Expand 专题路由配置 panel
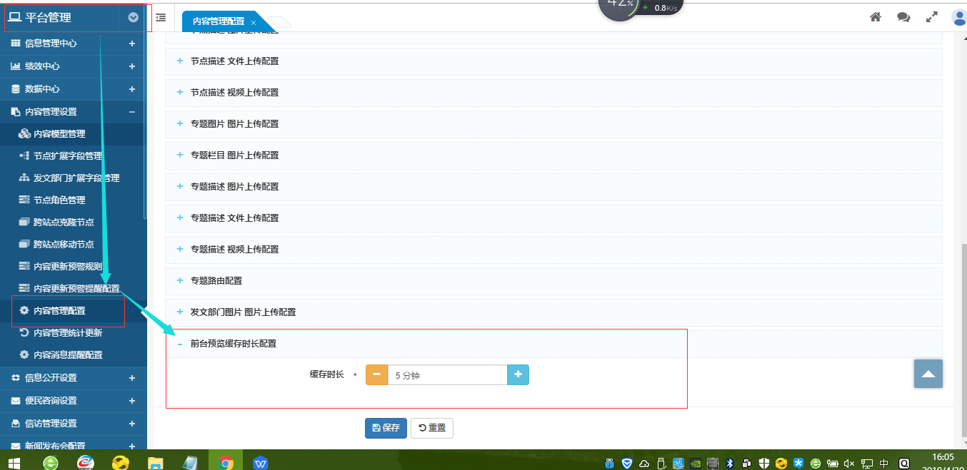Image resolution: width=967 pixels, height=470 pixels. click(553, 281)
